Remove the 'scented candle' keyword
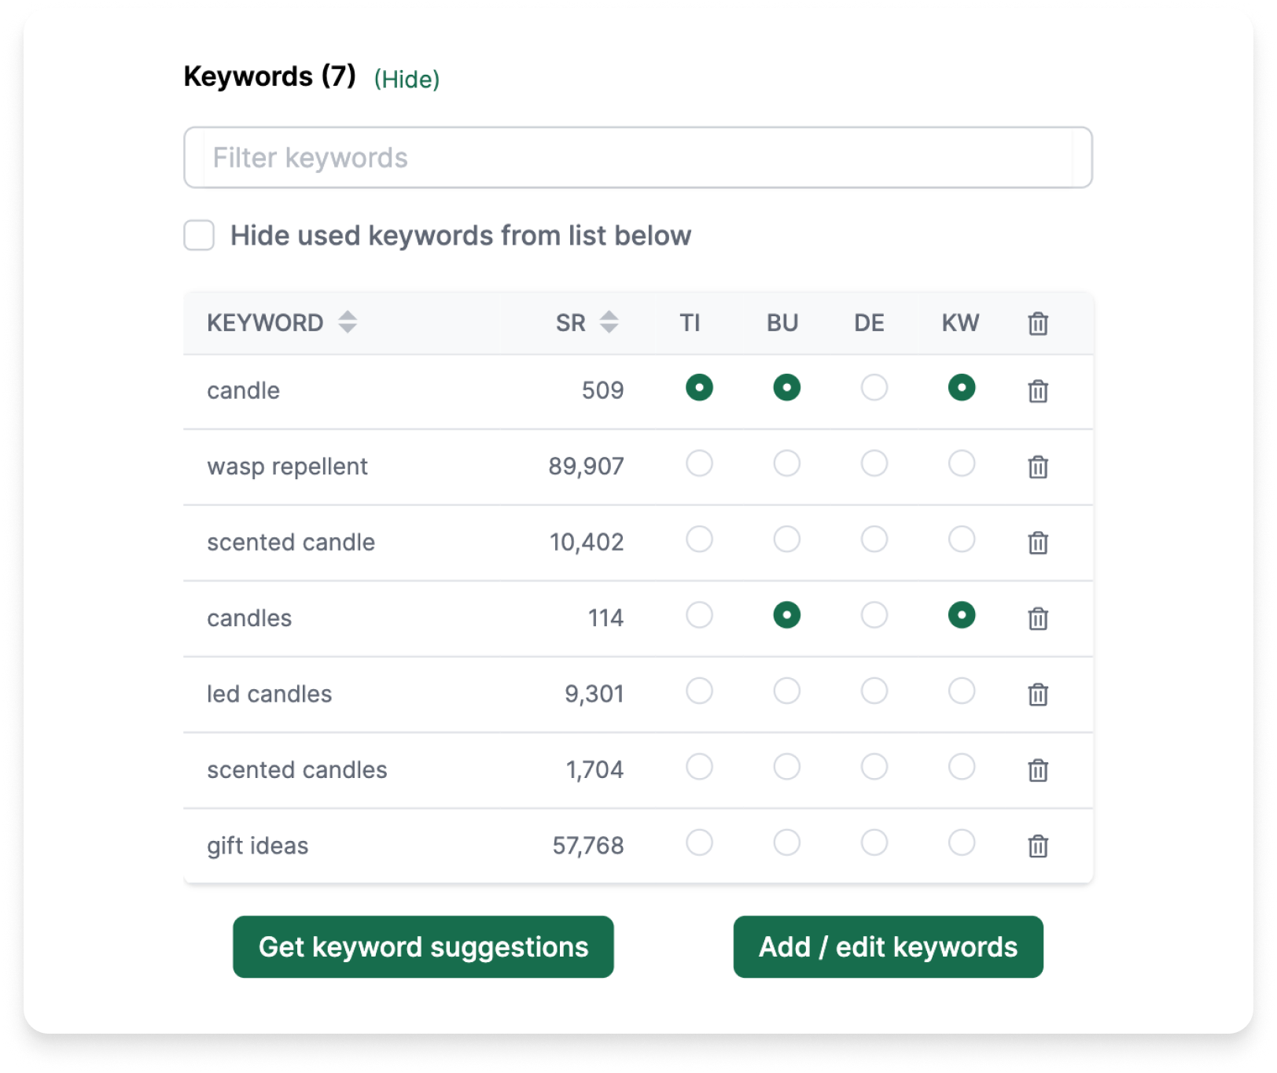Image resolution: width=1277 pixels, height=1073 pixels. [1038, 543]
